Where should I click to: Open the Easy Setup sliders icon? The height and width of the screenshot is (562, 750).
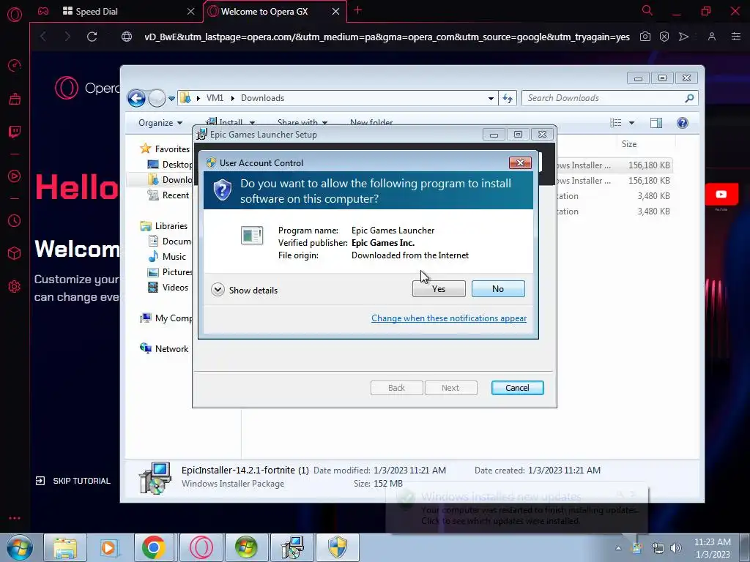pos(735,37)
